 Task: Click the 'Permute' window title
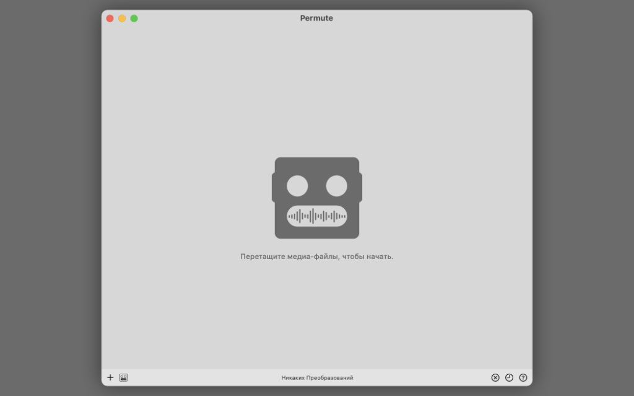(316, 18)
